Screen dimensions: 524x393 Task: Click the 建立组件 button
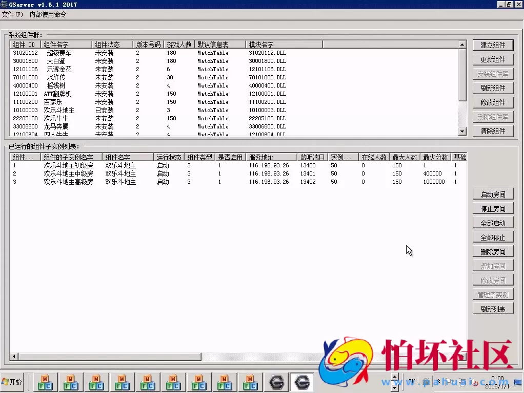493,45
